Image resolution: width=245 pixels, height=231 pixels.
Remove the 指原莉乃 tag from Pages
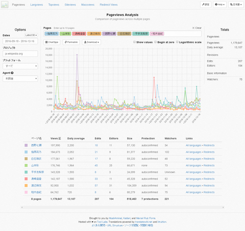tap(46, 34)
